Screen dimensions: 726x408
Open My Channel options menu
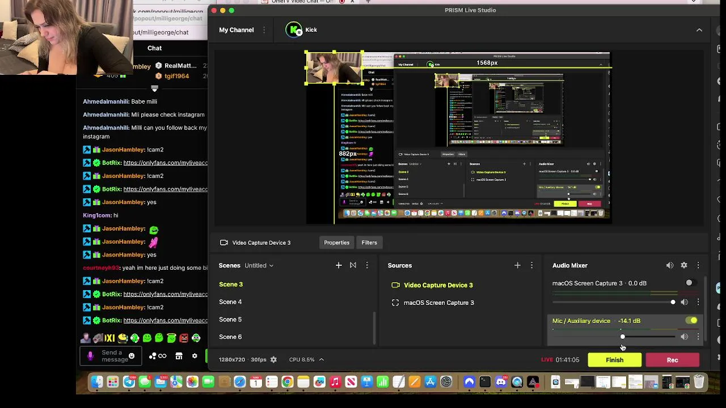(x=264, y=30)
